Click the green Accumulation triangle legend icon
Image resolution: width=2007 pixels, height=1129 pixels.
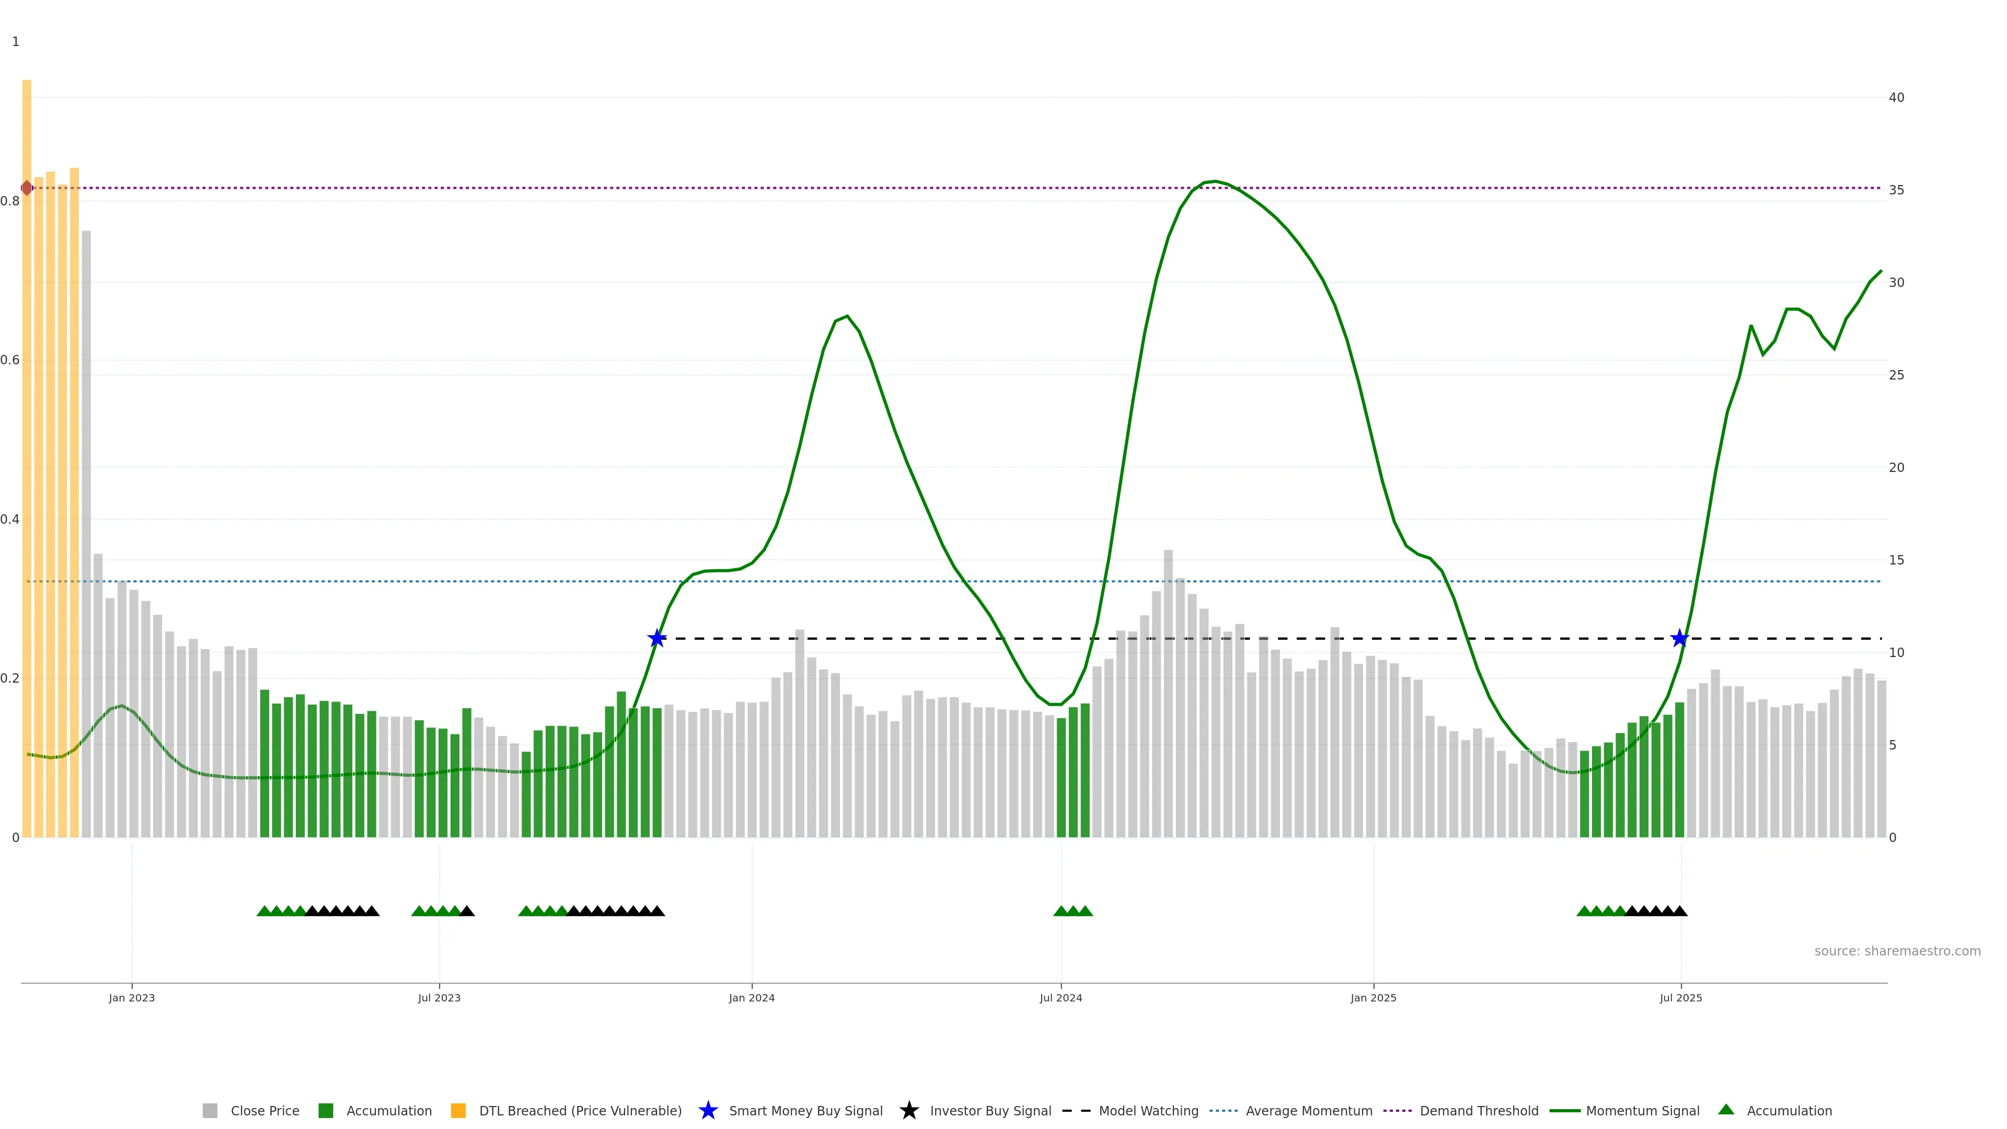point(1726,1110)
